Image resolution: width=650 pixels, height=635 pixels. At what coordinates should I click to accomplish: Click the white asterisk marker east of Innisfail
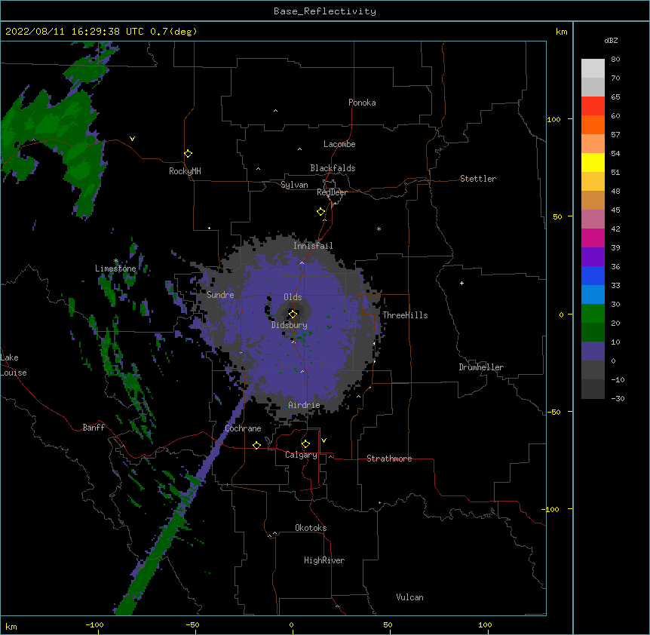pos(379,229)
